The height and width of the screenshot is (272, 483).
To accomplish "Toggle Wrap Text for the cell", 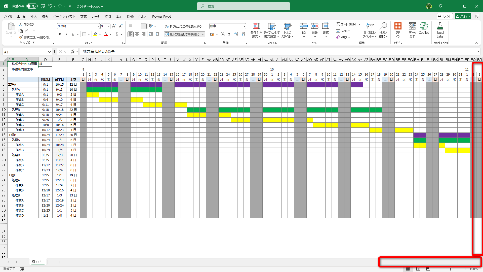I will [x=183, y=26].
